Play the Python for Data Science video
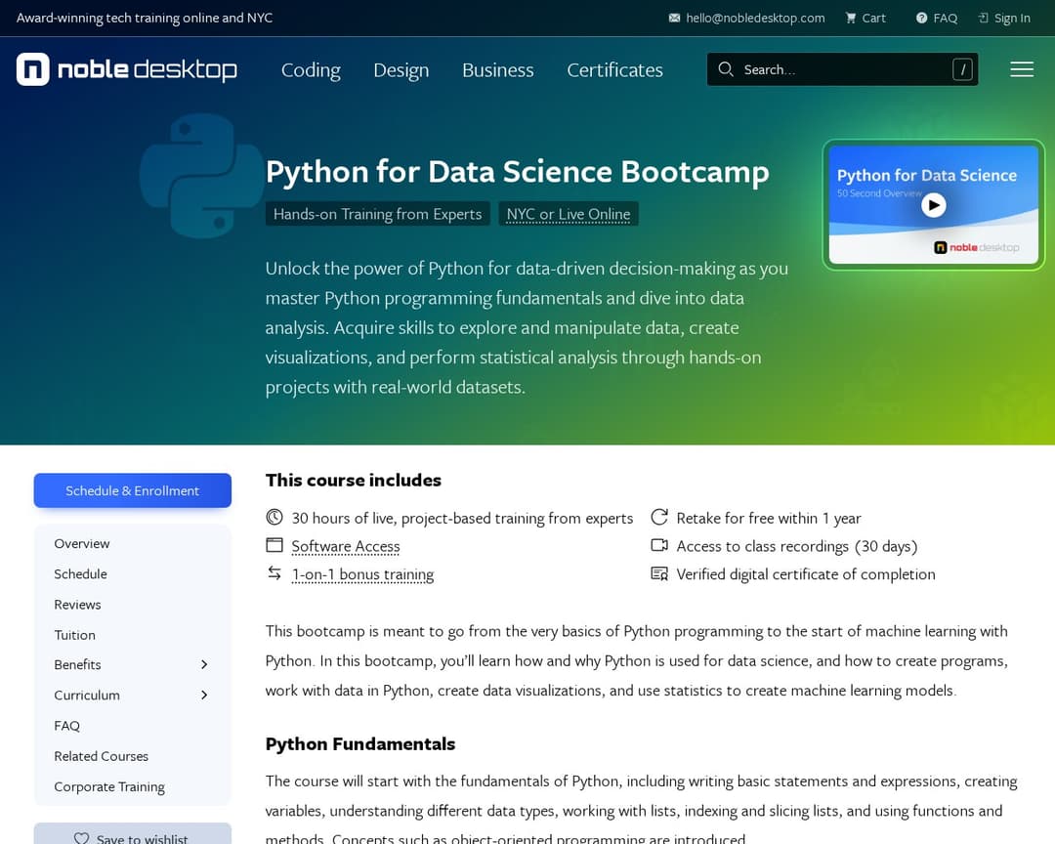This screenshot has width=1055, height=844. 933,204
